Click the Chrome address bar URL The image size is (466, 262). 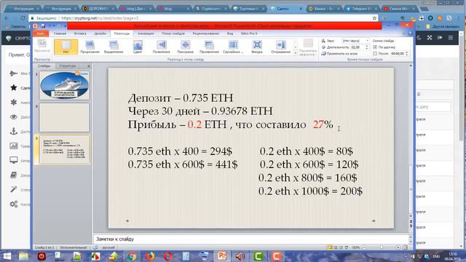click(x=100, y=18)
